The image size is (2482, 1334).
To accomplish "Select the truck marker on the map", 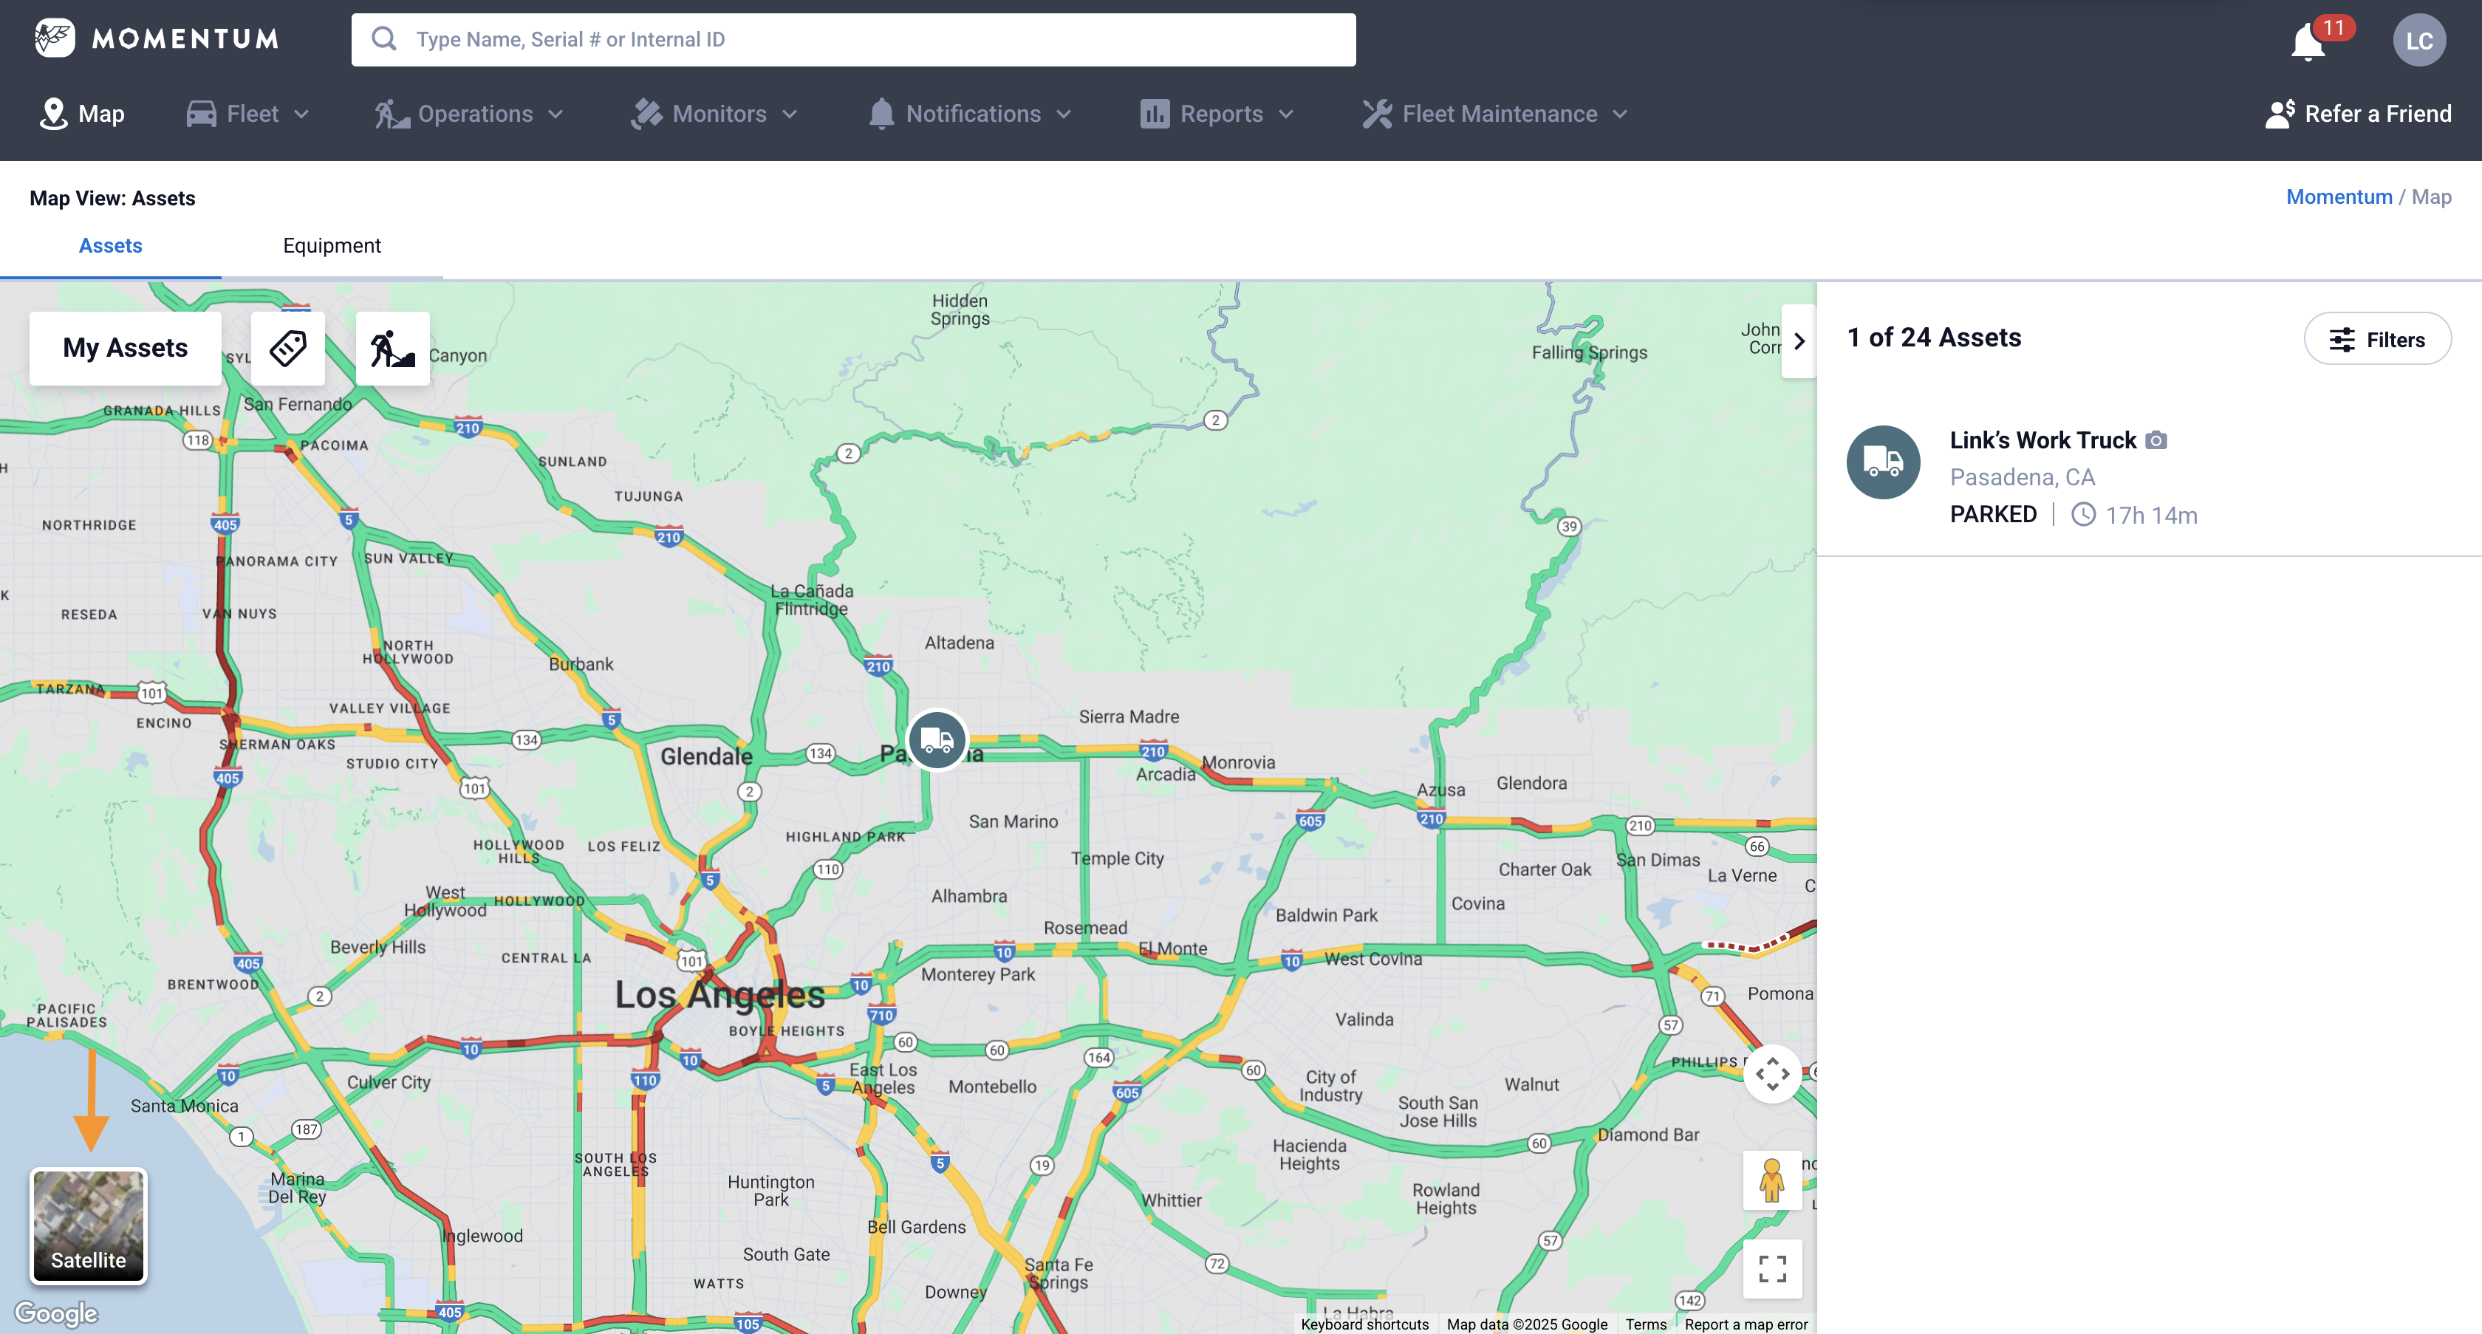I will (x=936, y=739).
